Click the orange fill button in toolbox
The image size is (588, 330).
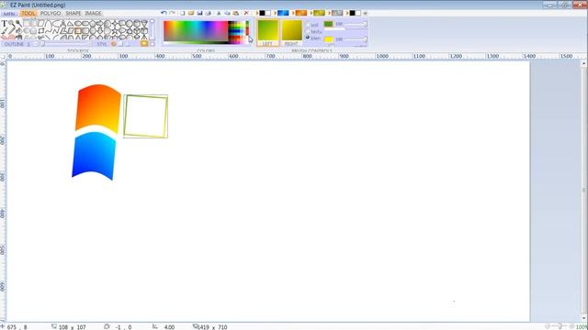[x=144, y=44]
